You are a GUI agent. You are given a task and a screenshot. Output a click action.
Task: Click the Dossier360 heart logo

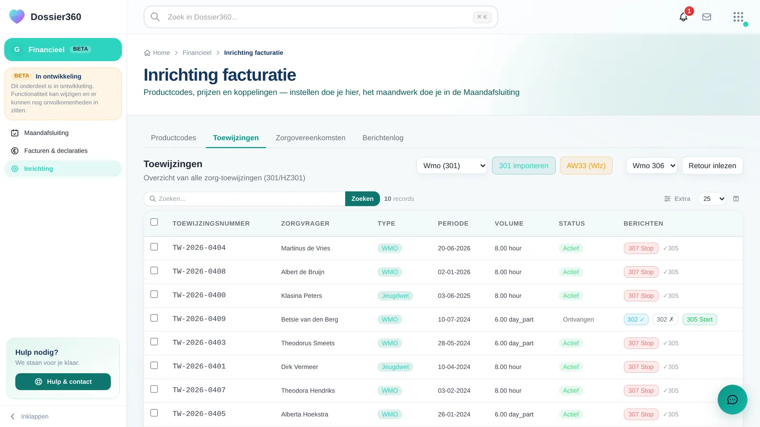pos(17,16)
